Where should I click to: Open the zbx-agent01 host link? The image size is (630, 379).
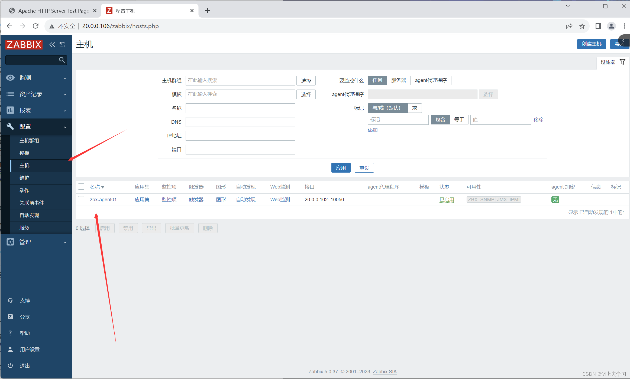103,200
